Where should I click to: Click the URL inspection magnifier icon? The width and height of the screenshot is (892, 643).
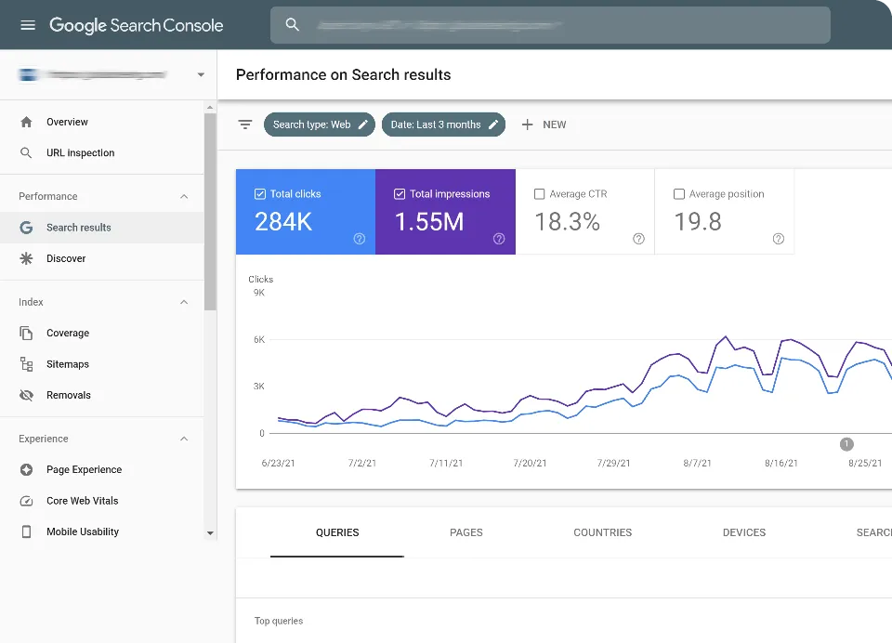tap(26, 153)
